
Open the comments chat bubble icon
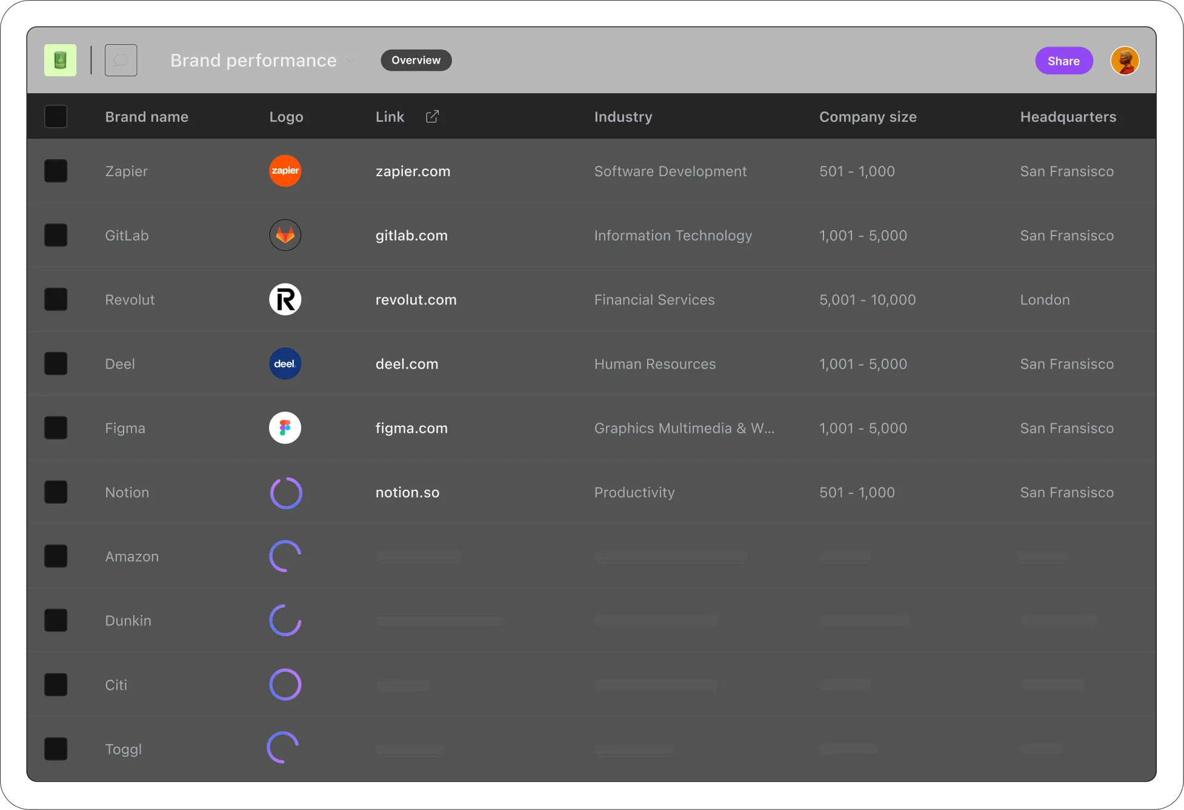click(x=121, y=60)
